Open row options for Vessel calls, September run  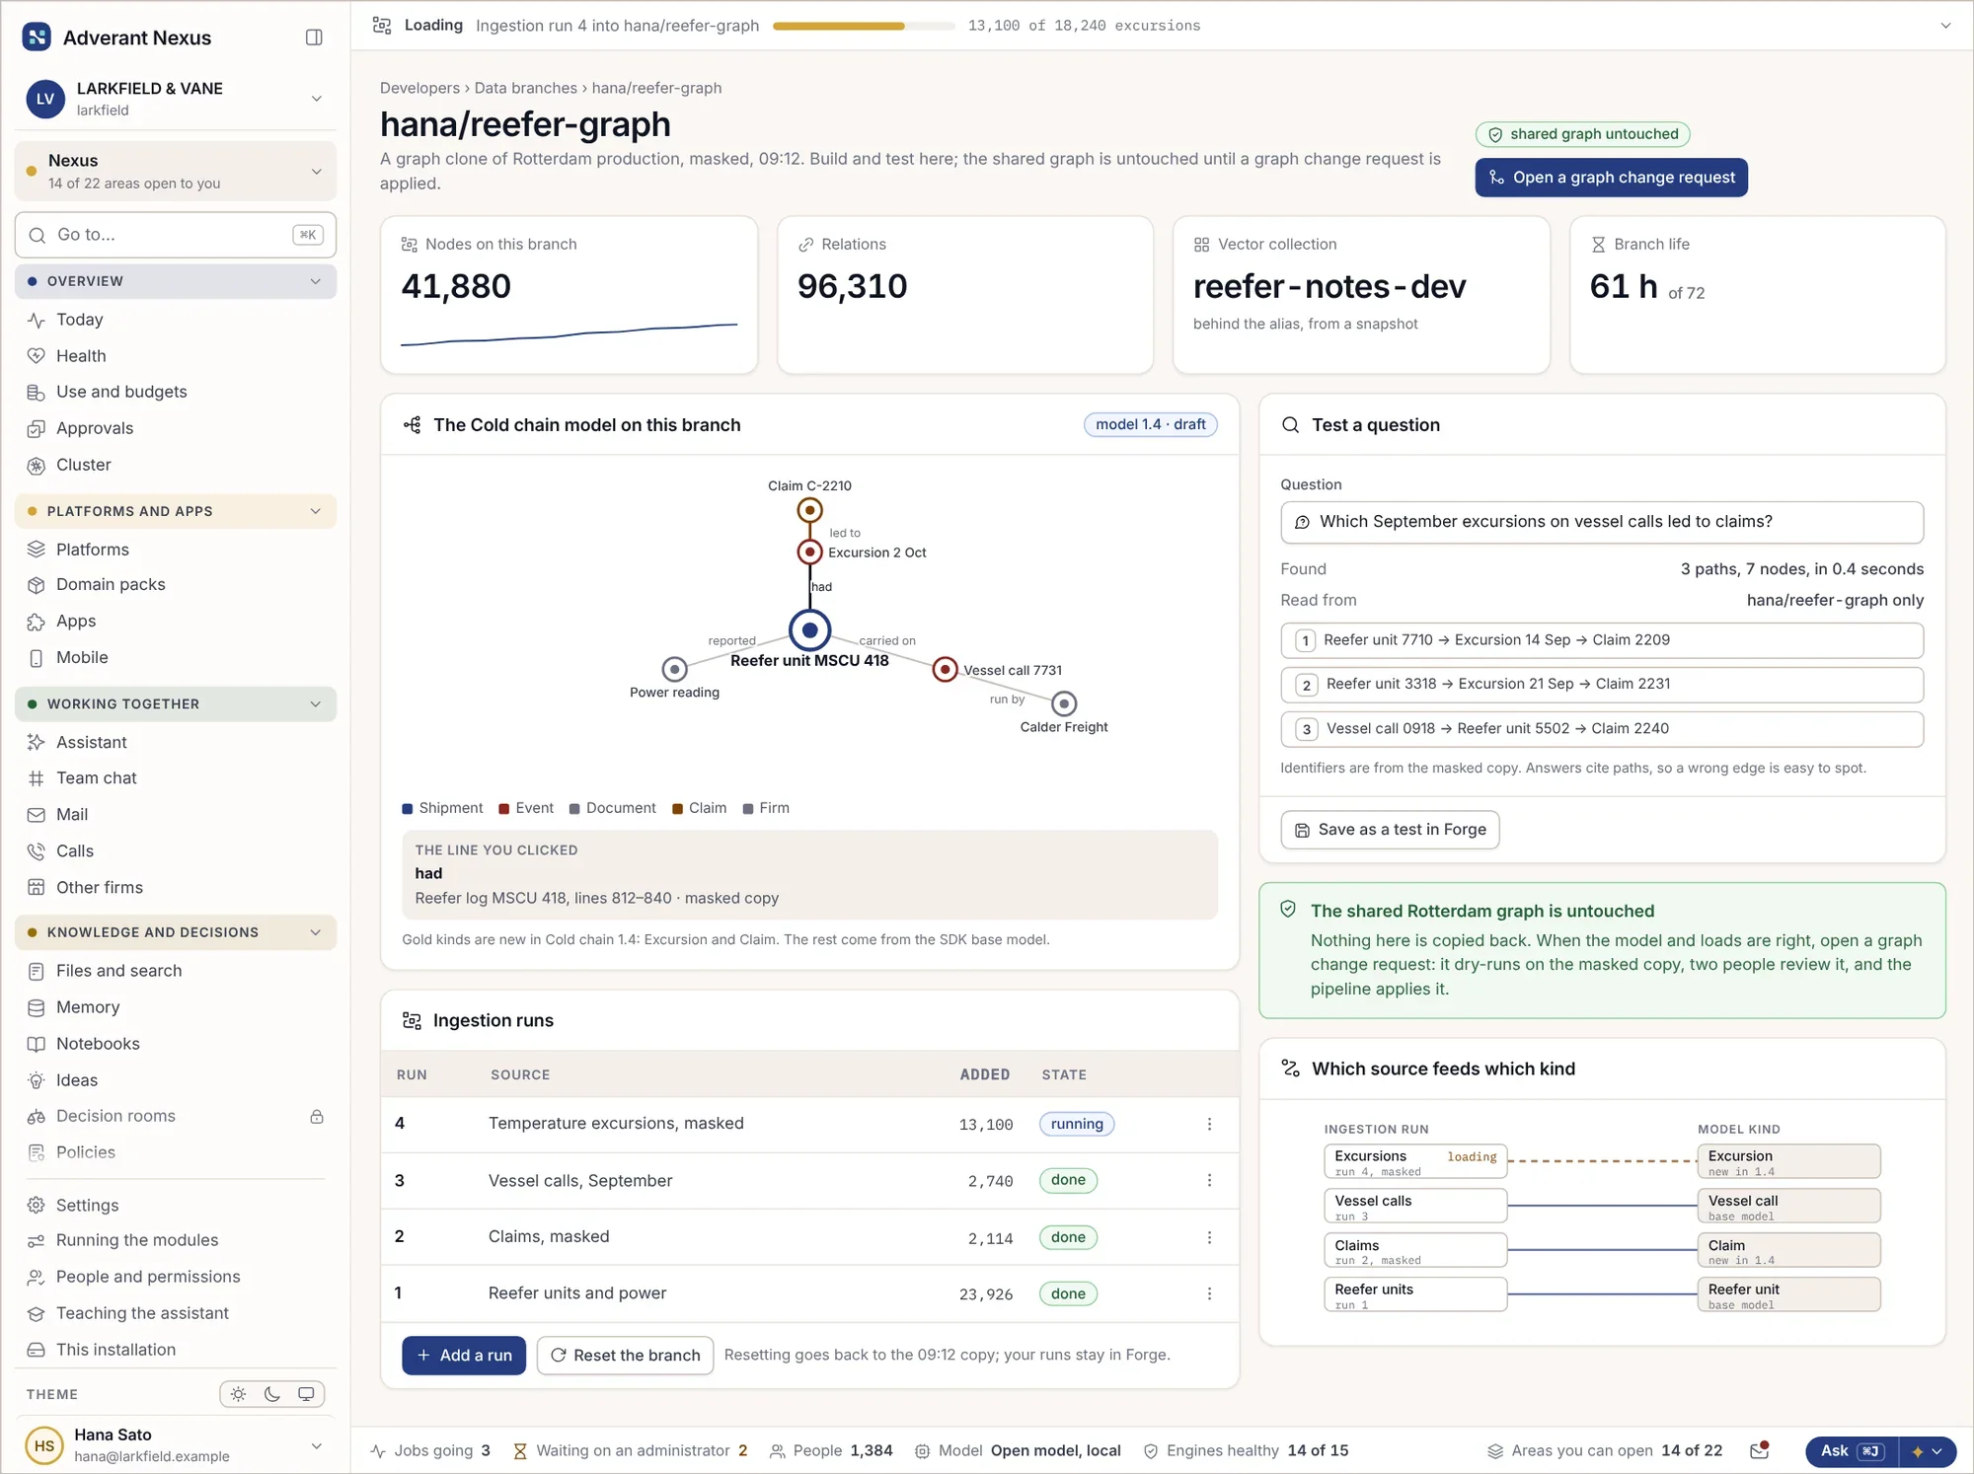pyautogui.click(x=1209, y=1180)
